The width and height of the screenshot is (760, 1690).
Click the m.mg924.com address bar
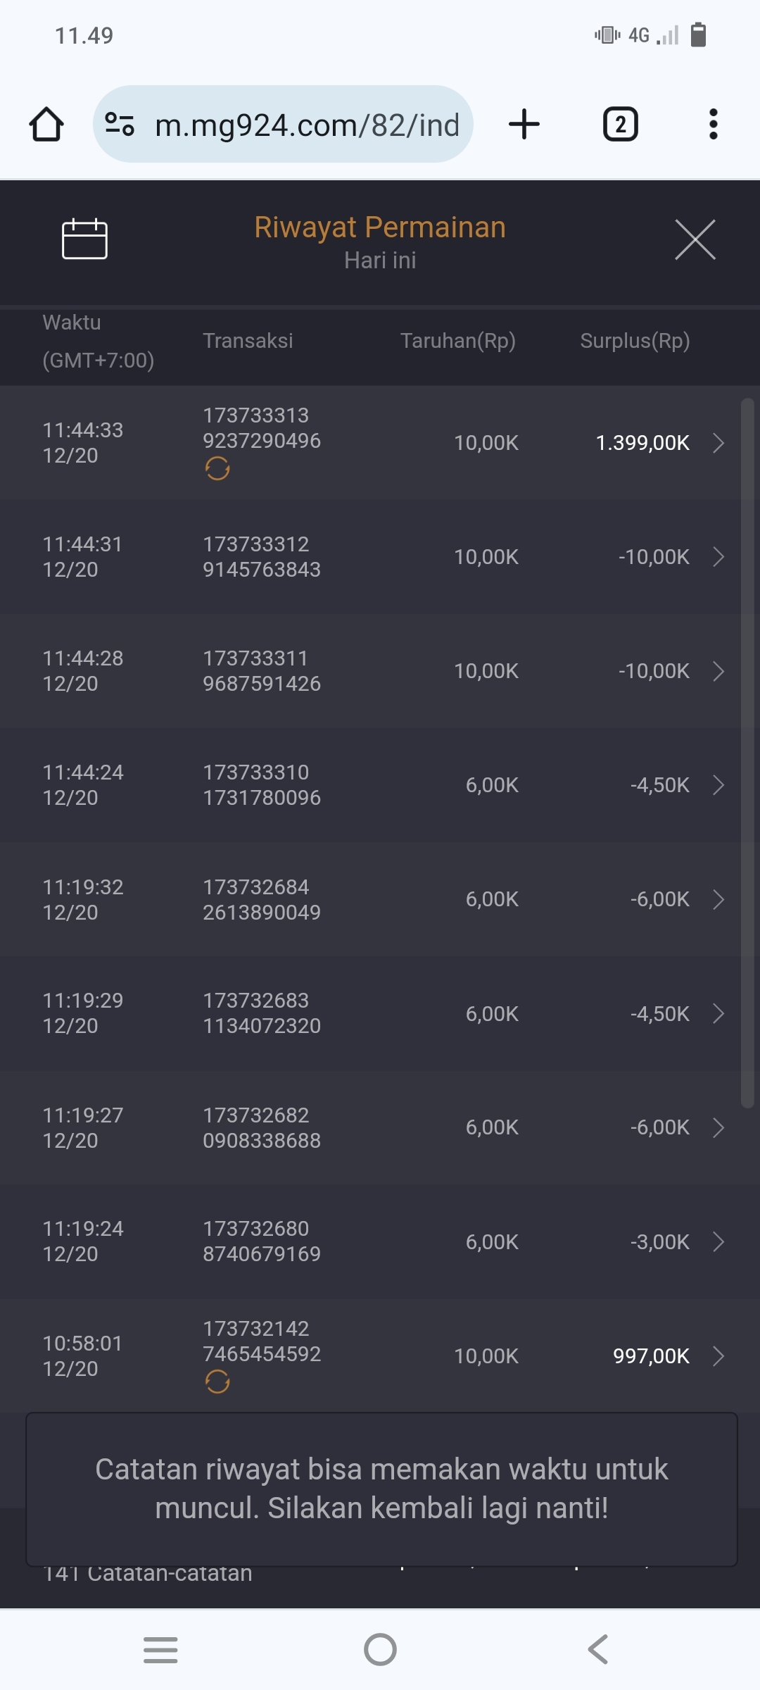pyautogui.click(x=307, y=125)
